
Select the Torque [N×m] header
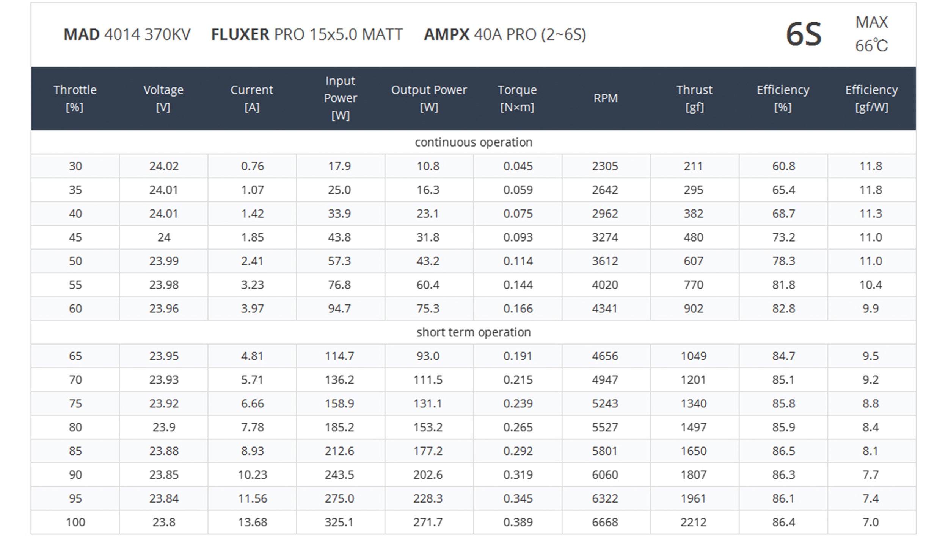(517, 98)
